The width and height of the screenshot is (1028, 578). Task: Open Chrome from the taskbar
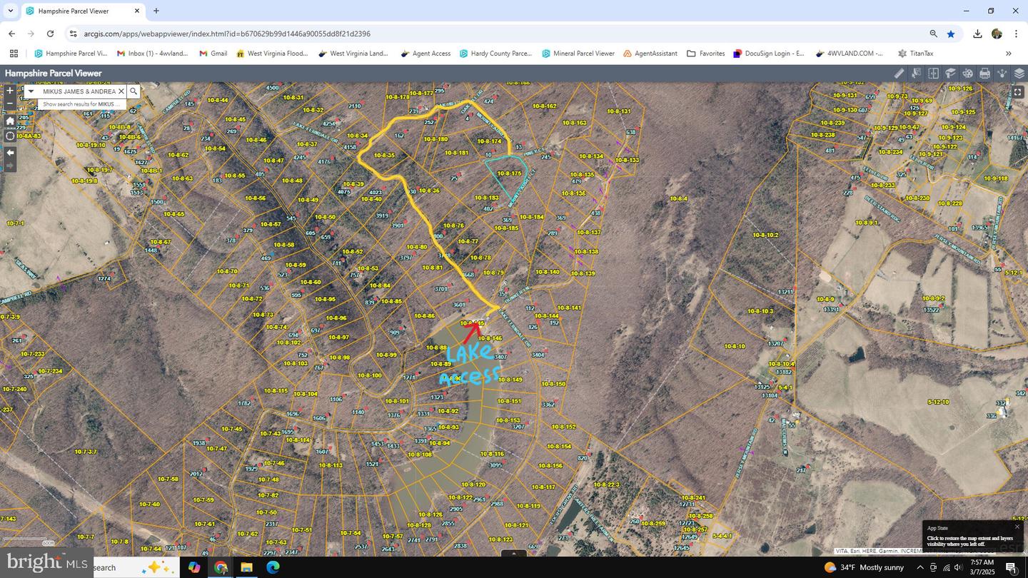tap(221, 567)
